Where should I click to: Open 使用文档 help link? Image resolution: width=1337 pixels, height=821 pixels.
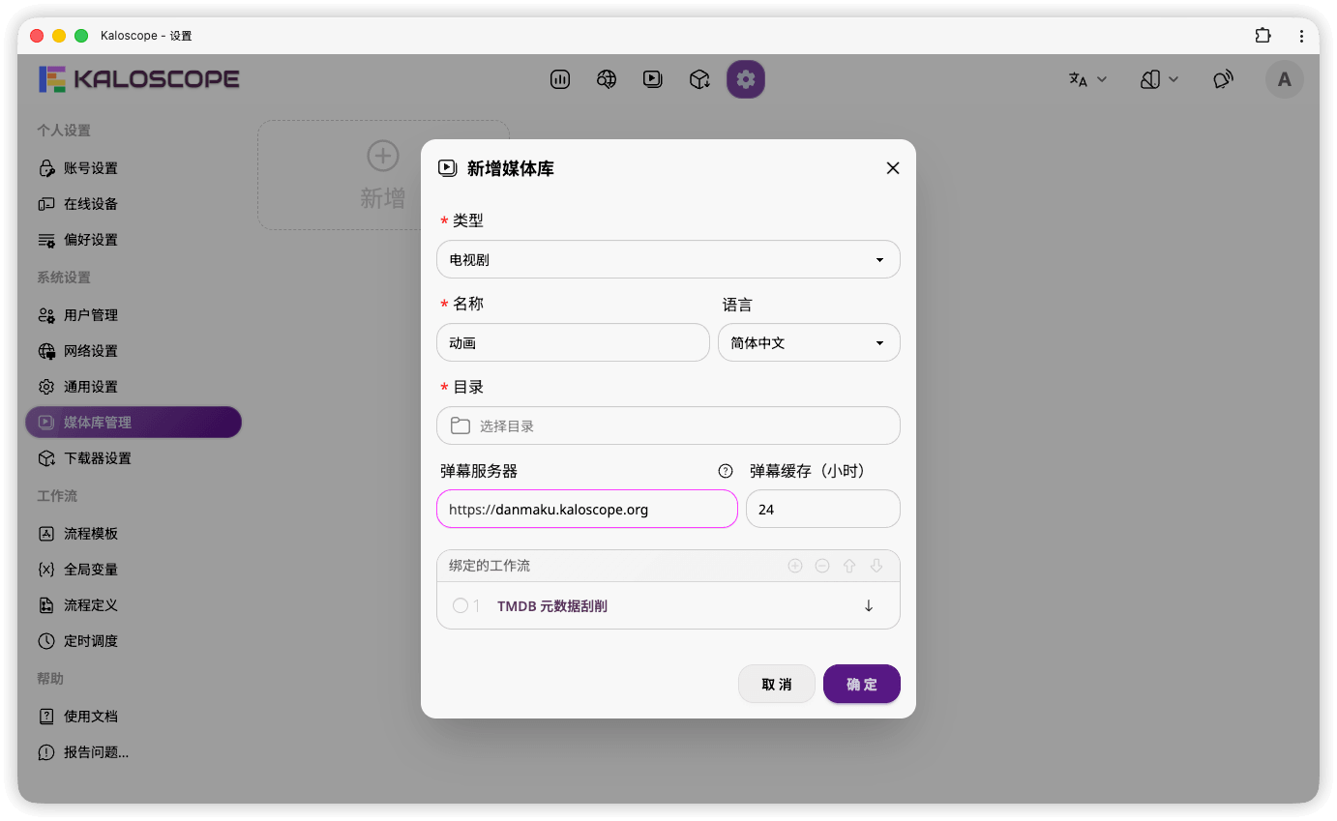click(134, 717)
